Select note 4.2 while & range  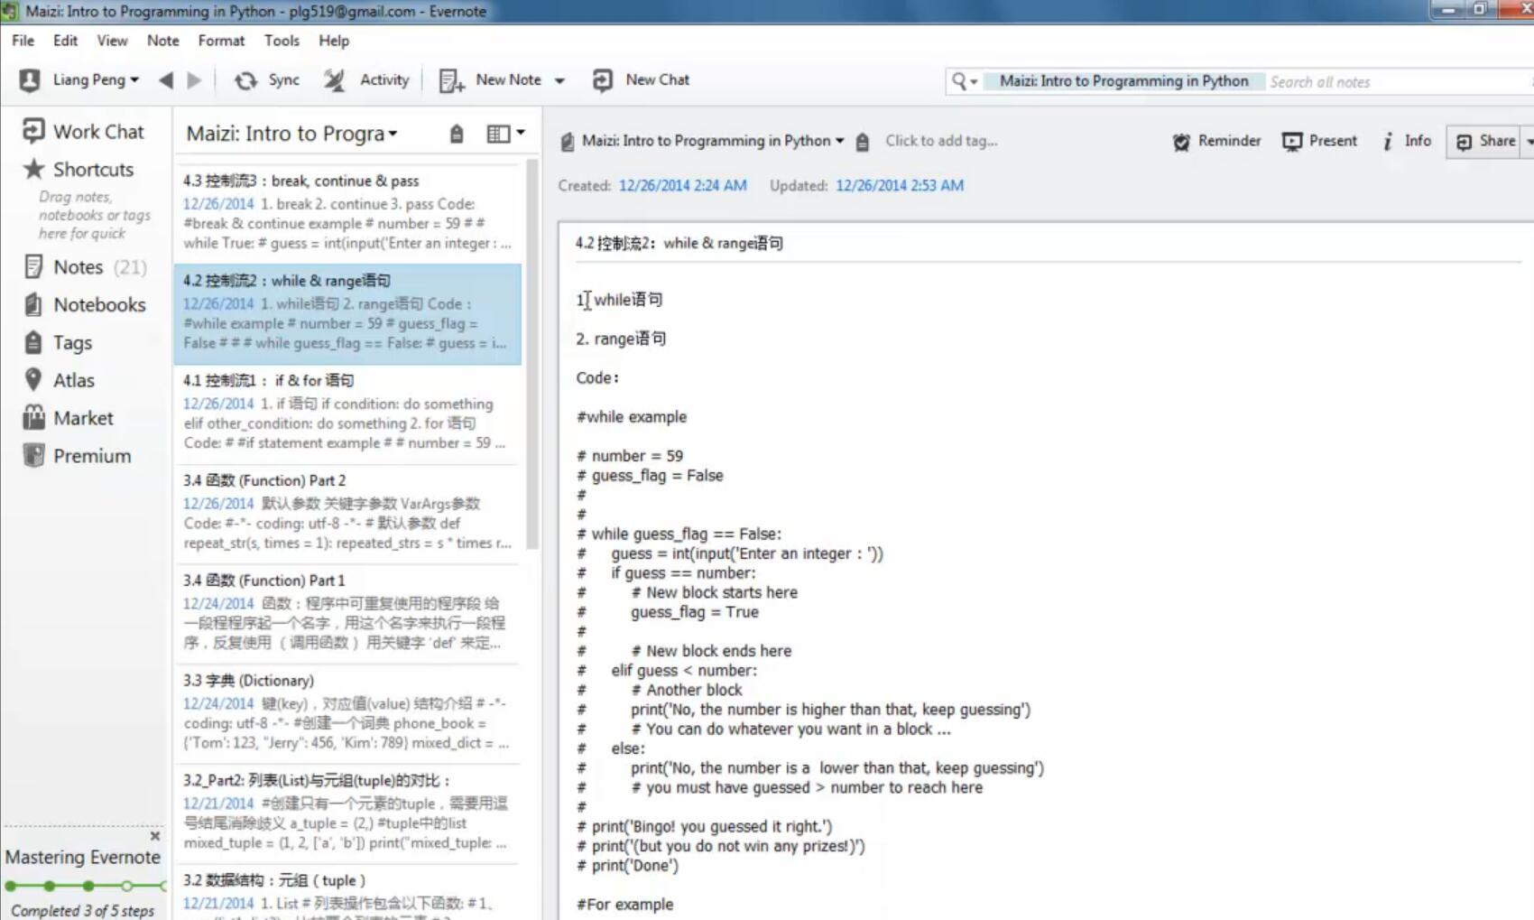[x=347, y=312]
